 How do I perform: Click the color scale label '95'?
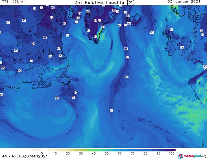point(158,153)
